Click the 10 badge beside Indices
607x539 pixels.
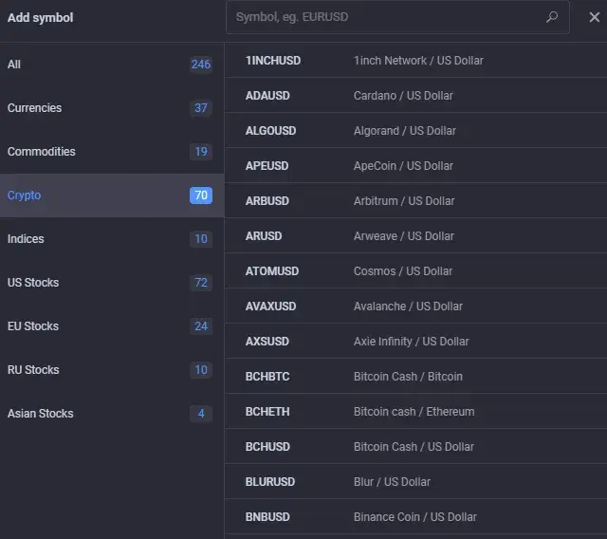[x=201, y=239]
